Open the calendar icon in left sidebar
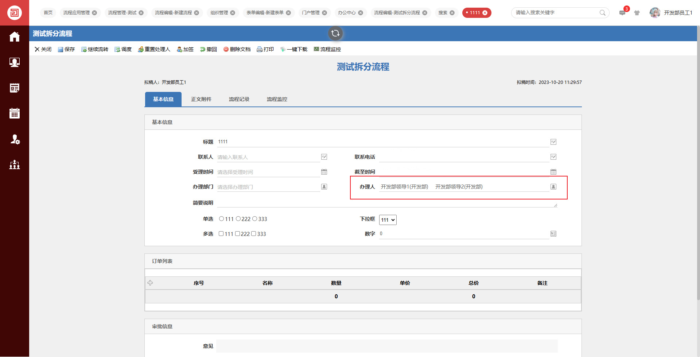700x357 pixels. pyautogui.click(x=14, y=113)
